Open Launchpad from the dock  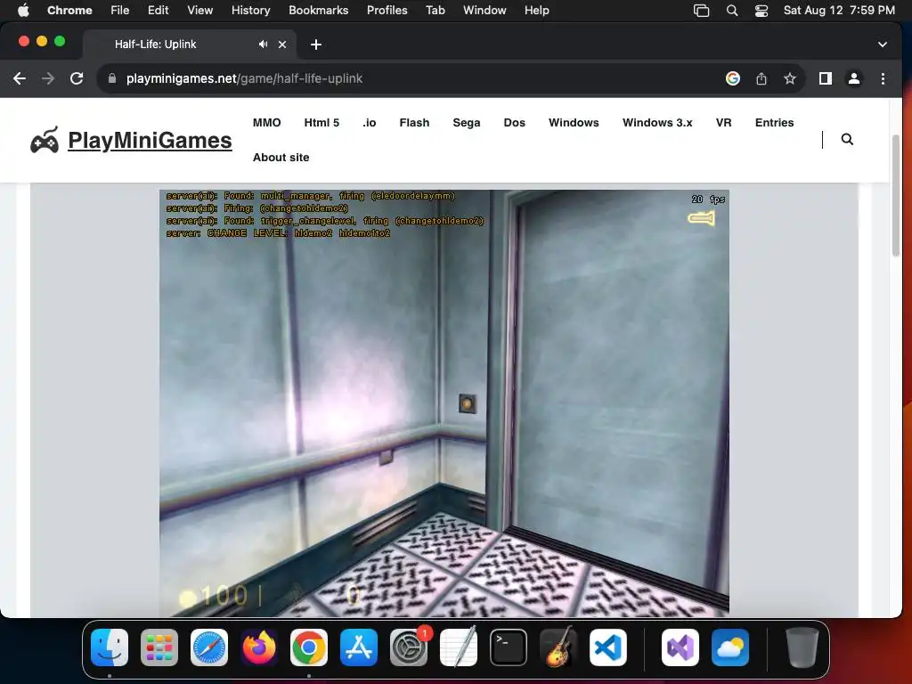pyautogui.click(x=159, y=647)
